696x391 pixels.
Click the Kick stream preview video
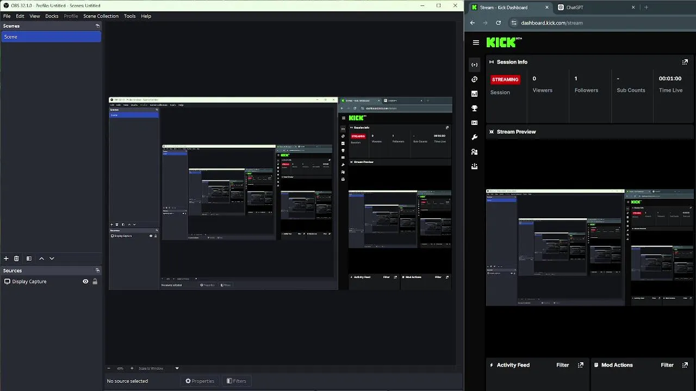click(x=590, y=248)
